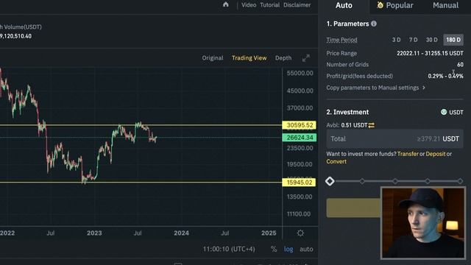Open the presenter webcam thumbnail
The height and width of the screenshot is (265, 471).
[423, 222]
